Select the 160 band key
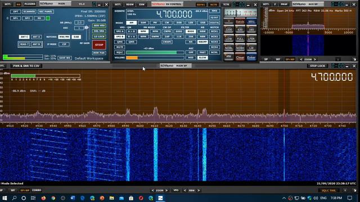This screenshot has width=360, height=202. (251, 29)
